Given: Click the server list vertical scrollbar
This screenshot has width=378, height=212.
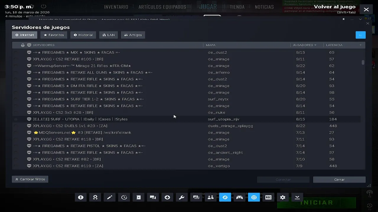Looking at the screenshot, I should (363, 62).
